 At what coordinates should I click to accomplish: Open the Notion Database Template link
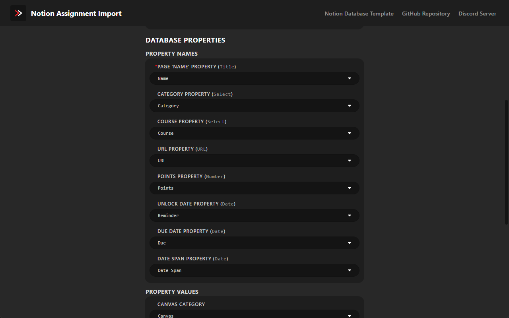[x=359, y=14]
